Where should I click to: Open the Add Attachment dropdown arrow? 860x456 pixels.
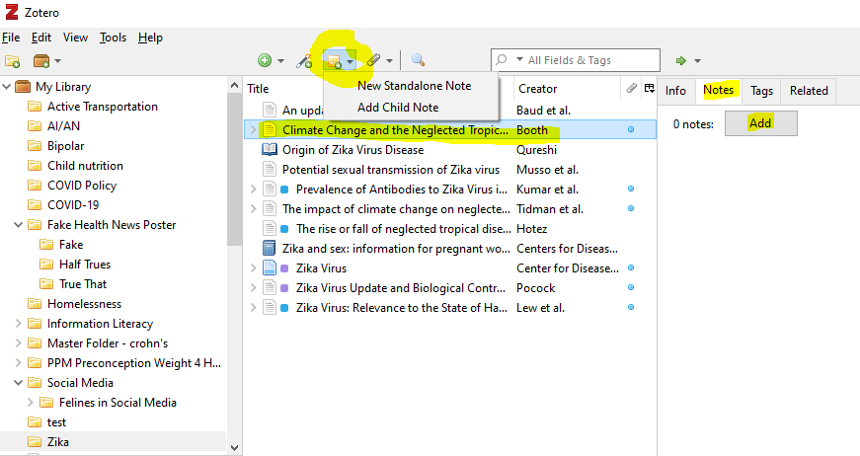(x=389, y=61)
